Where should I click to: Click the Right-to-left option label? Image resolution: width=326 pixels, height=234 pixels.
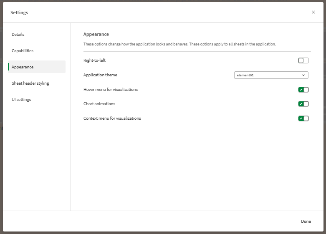pyautogui.click(x=94, y=60)
